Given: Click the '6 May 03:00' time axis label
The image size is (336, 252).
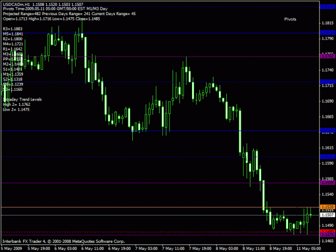Looking at the screenshot, I should (x=66, y=248).
